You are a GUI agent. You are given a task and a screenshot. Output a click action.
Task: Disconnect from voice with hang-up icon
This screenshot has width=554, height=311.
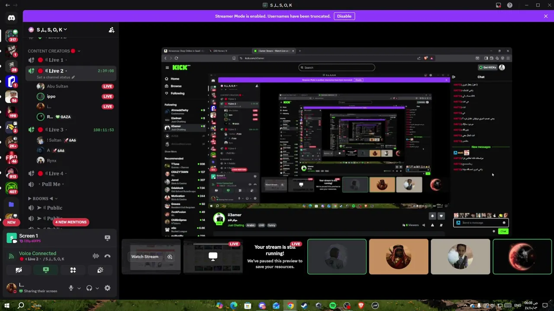[x=107, y=256]
